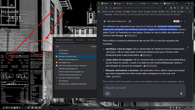
Task: Open the red extension icon in Chrome toolbar
Action: (x=175, y=8)
